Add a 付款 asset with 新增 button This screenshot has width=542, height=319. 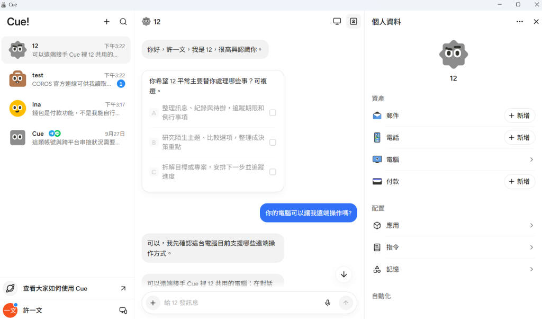(519, 181)
